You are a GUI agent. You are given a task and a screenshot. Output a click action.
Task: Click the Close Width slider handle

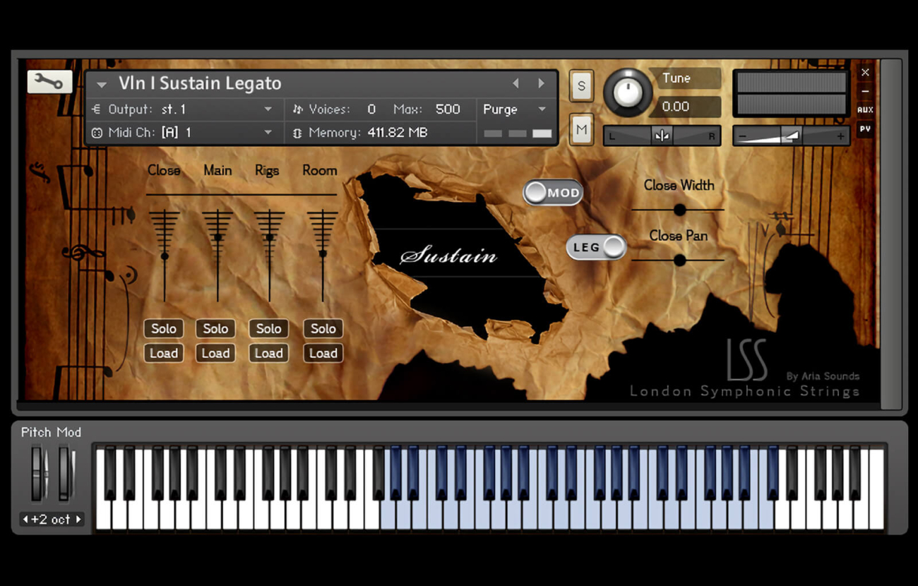tap(679, 210)
